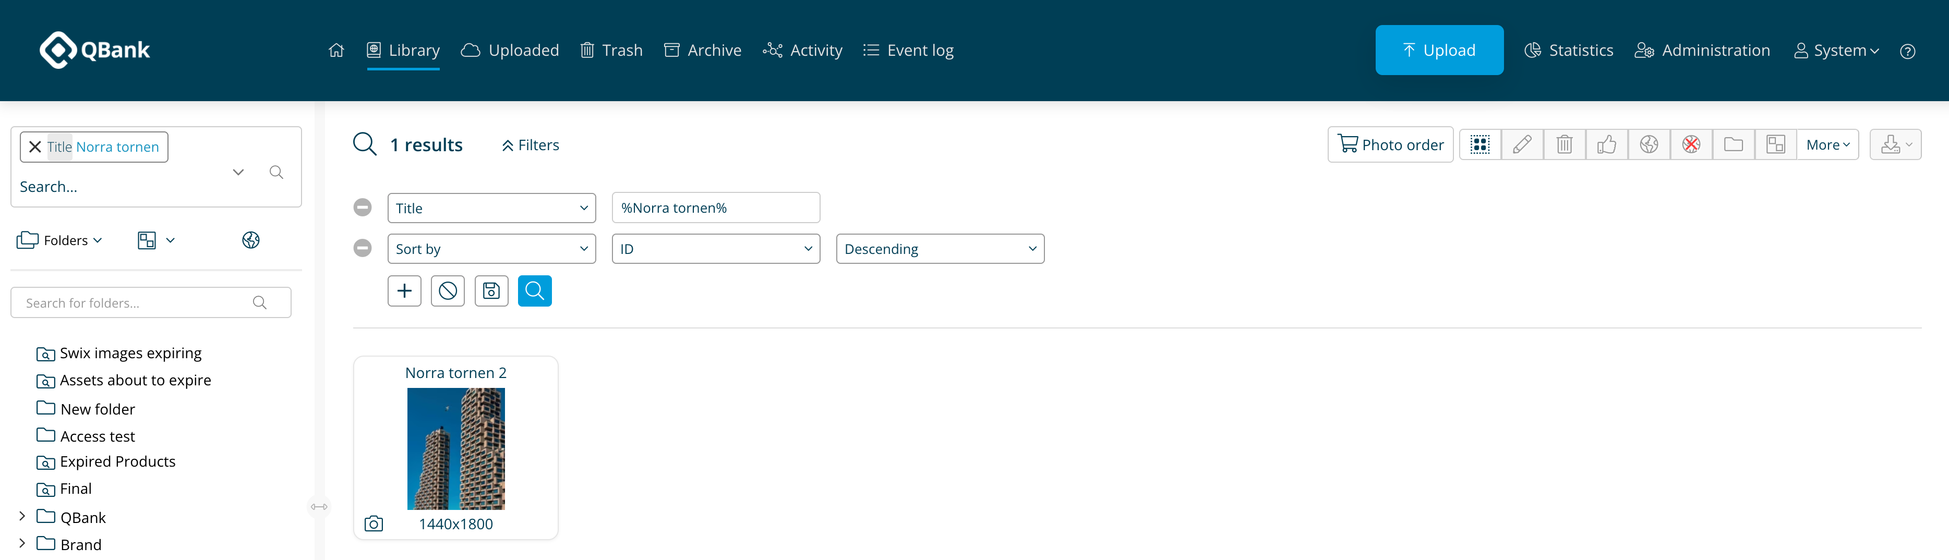Viewport: 1949px width, 560px height.
Task: Click the Photo order button
Action: pos(1391,144)
